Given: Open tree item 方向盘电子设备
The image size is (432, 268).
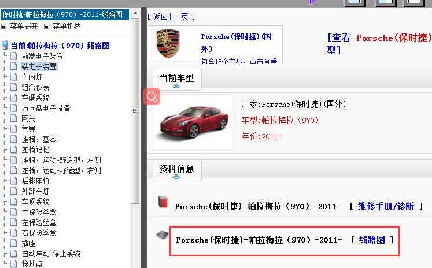Looking at the screenshot, I should [x=46, y=108].
